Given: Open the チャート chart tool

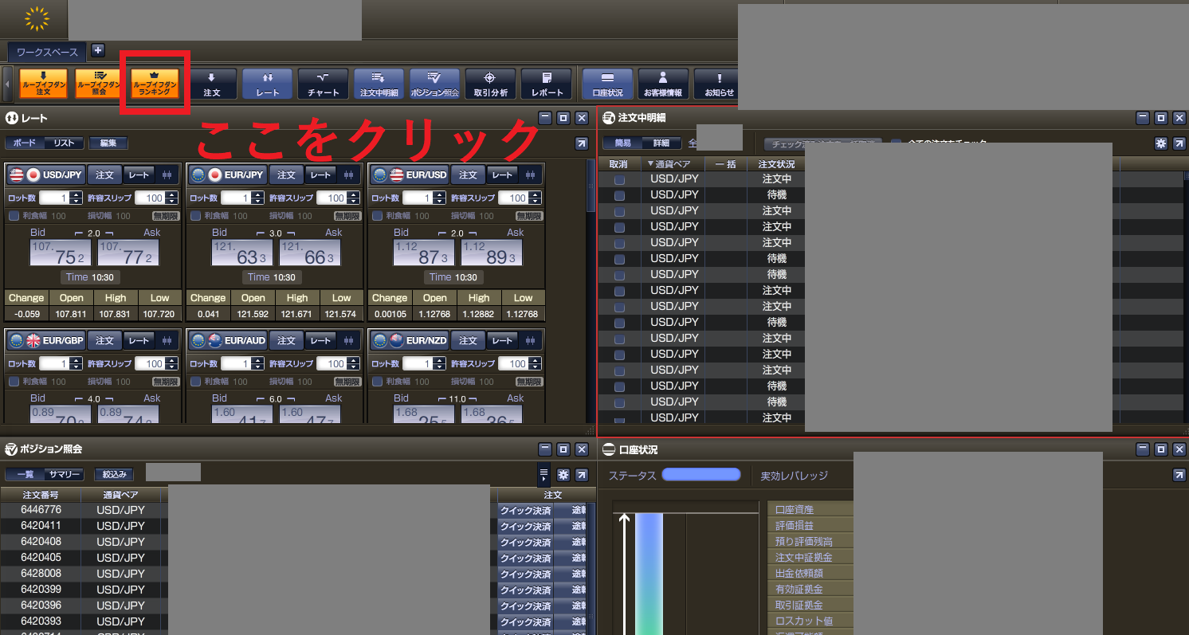Looking at the screenshot, I should [323, 83].
